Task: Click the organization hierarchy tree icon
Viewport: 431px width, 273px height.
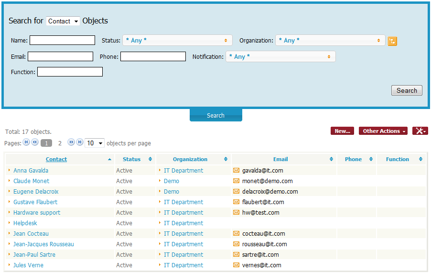Action: pyautogui.click(x=392, y=41)
